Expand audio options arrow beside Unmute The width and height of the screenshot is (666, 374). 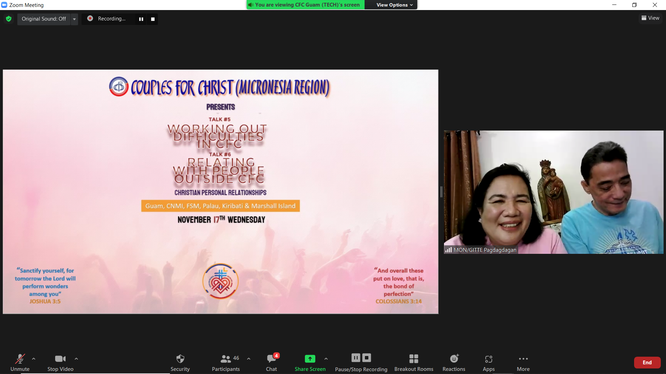(x=34, y=359)
